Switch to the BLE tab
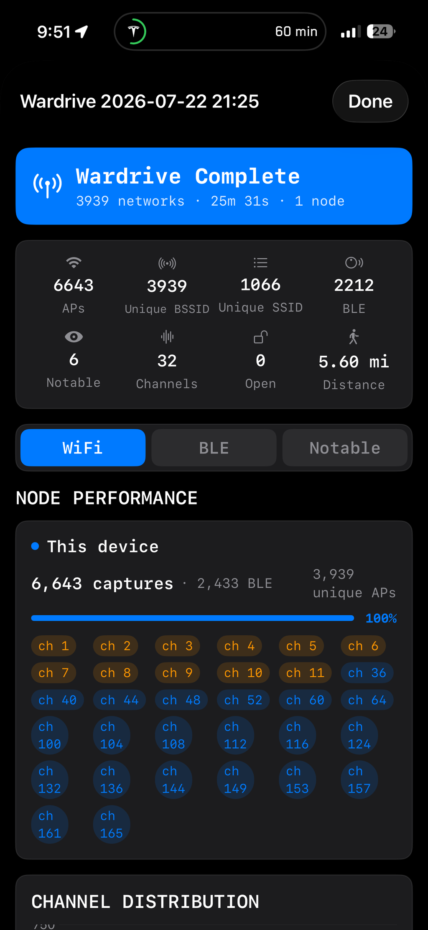Screen dimensions: 428x930 (x=214, y=448)
